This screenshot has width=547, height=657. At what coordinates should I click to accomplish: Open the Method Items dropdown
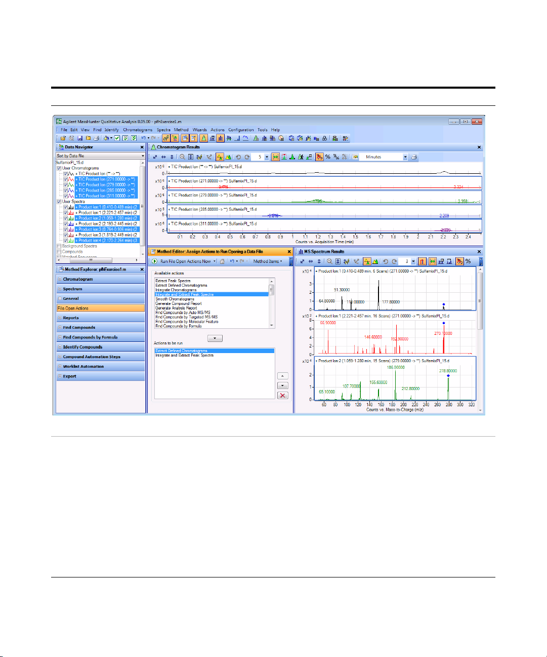coord(268,261)
